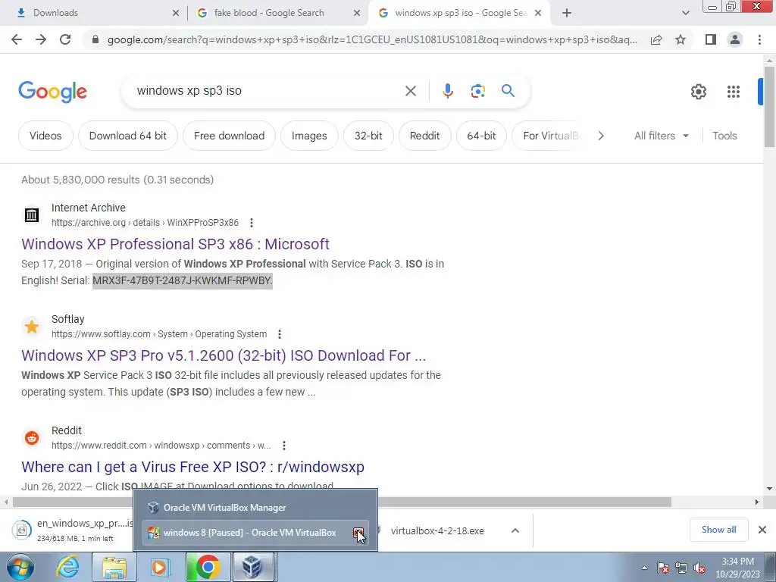Search by image with the Lens icon
This screenshot has height=582, width=776.
(477, 91)
